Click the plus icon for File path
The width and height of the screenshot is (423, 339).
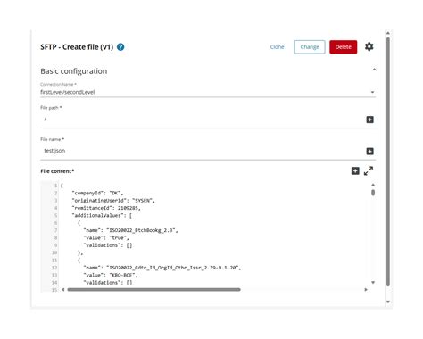(x=369, y=120)
